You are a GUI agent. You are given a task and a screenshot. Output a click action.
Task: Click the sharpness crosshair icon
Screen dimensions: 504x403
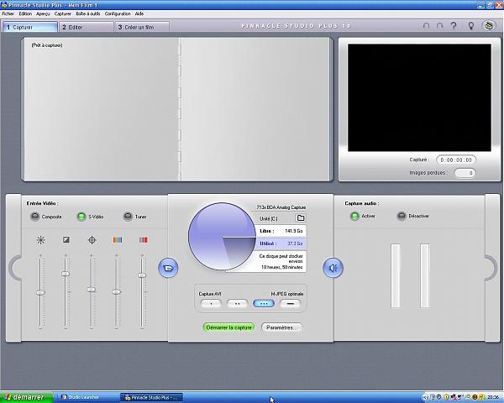[x=92, y=240]
